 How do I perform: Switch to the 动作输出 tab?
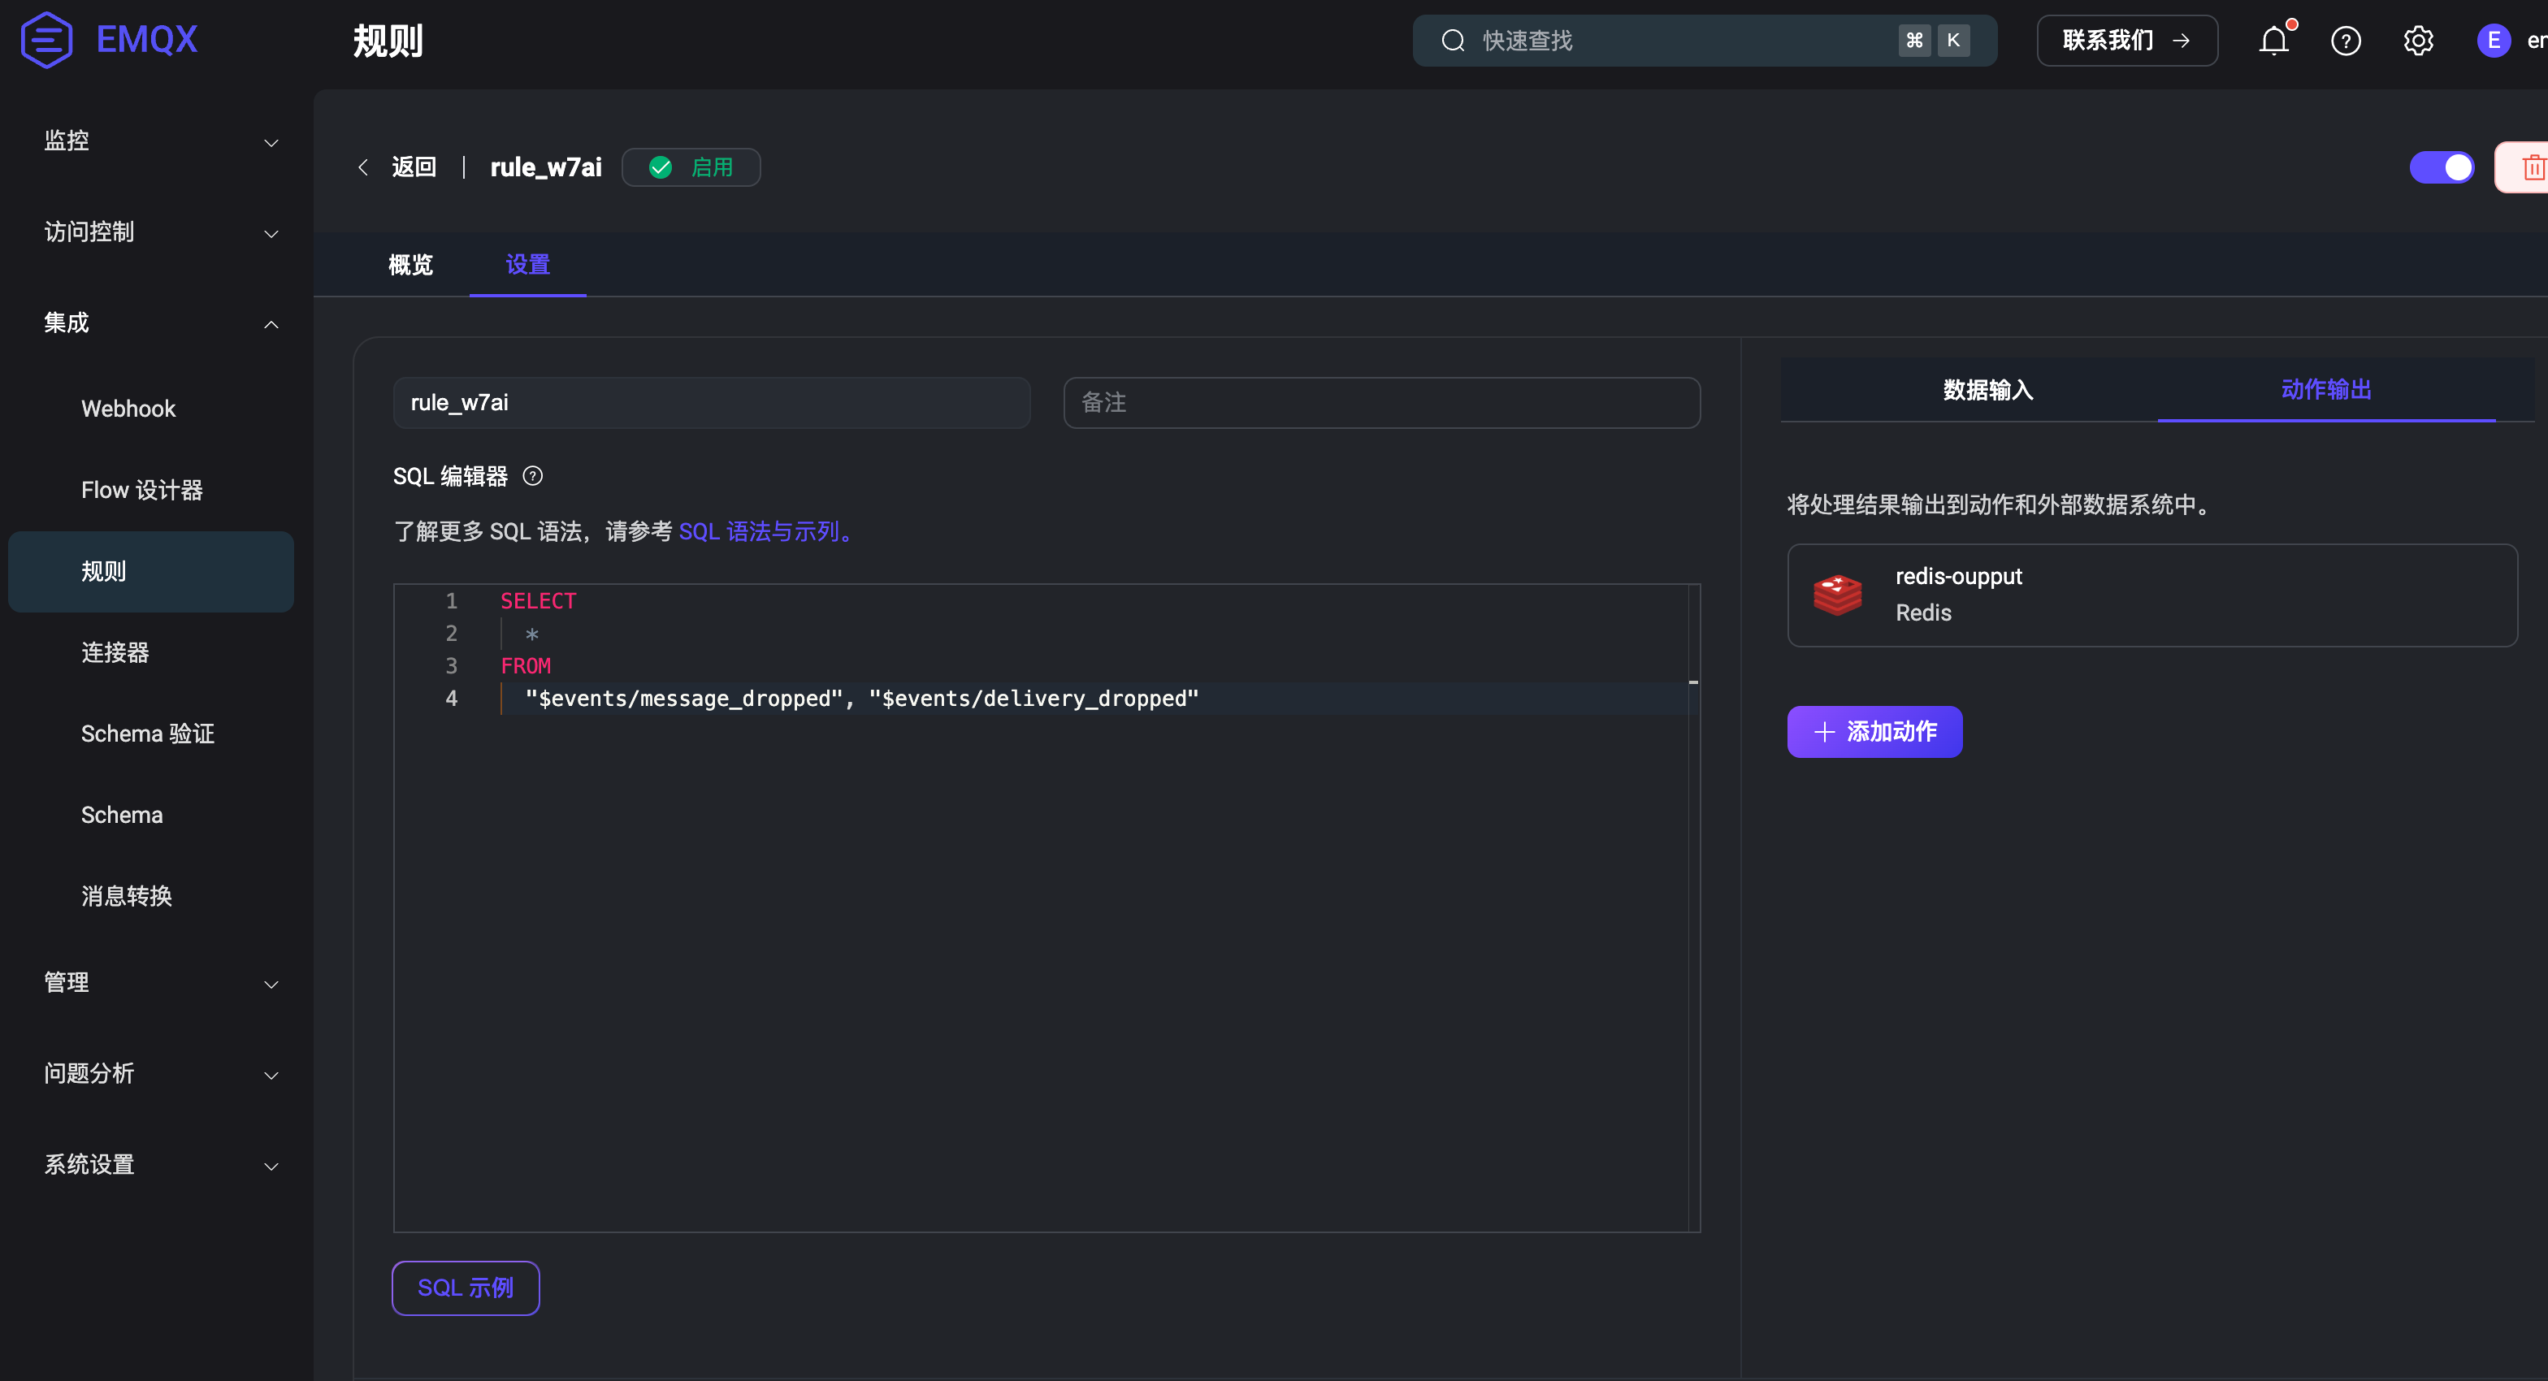pyautogui.click(x=2325, y=390)
